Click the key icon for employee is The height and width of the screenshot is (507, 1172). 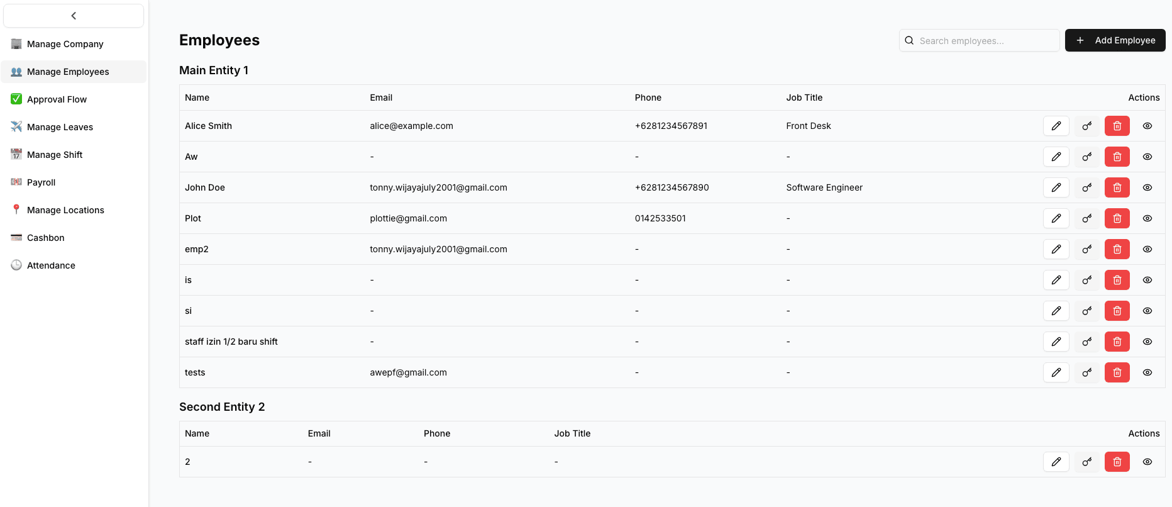[x=1086, y=280]
